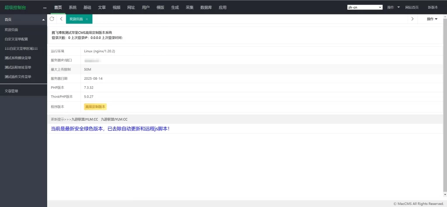Click the 超级控制台 logo text
The height and width of the screenshot is (207, 447).
pos(15,7)
